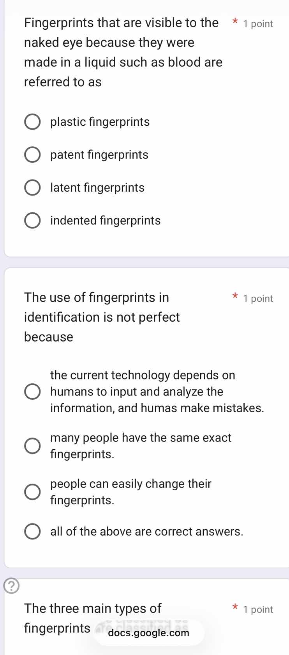Click the red asterisk on the third question
This screenshot has width=289, height=655.
235,608
